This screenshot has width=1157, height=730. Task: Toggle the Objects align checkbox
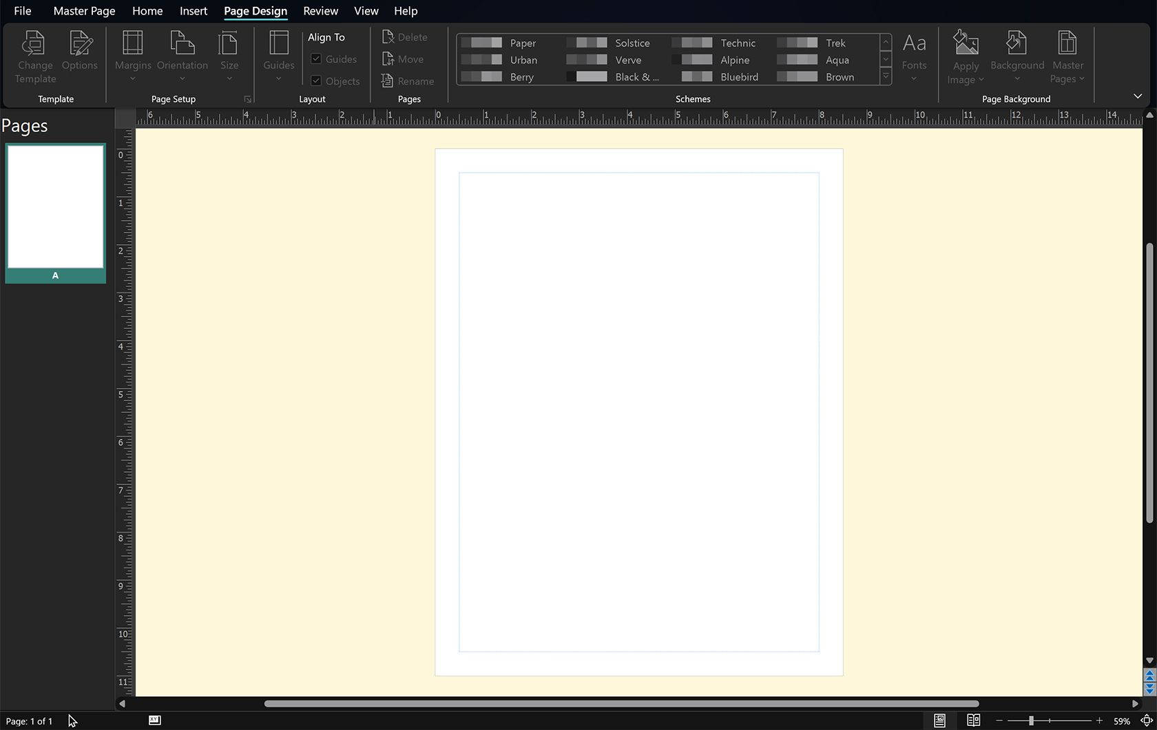(x=315, y=80)
